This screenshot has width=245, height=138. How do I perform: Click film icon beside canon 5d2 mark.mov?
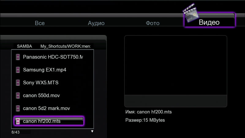18,108
